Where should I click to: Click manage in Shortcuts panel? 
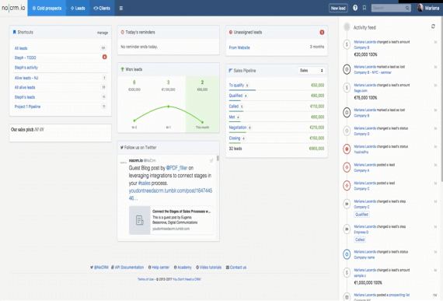[x=103, y=33]
